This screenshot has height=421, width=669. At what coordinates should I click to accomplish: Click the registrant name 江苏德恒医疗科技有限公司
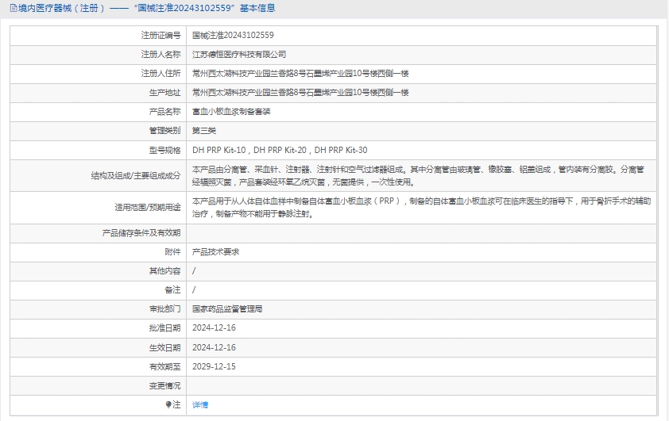pos(239,55)
